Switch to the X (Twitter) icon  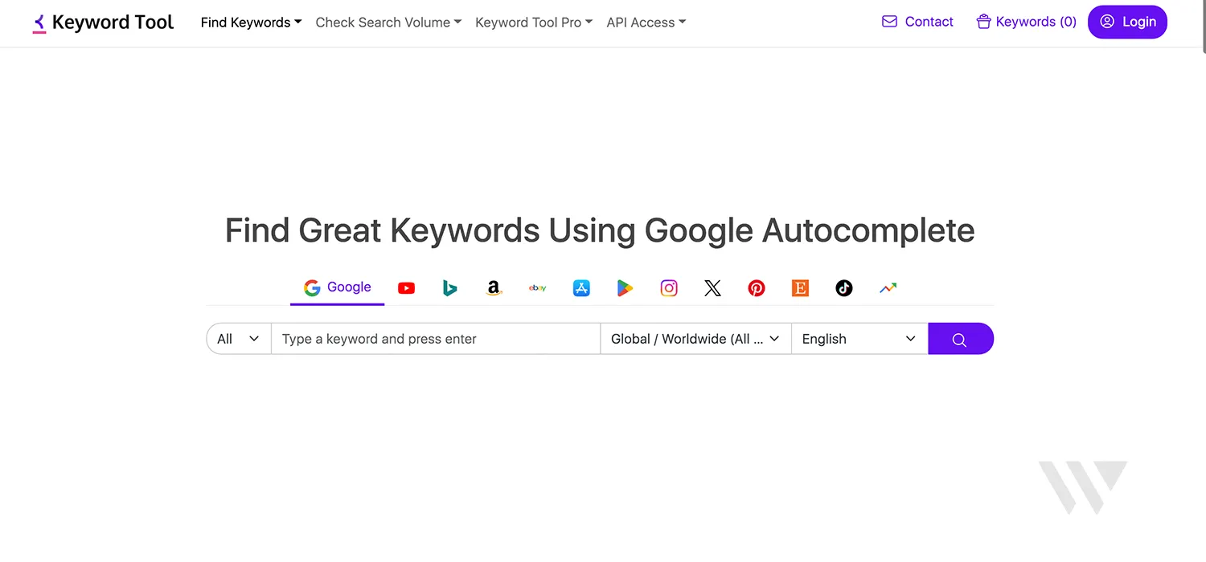pyautogui.click(x=712, y=288)
